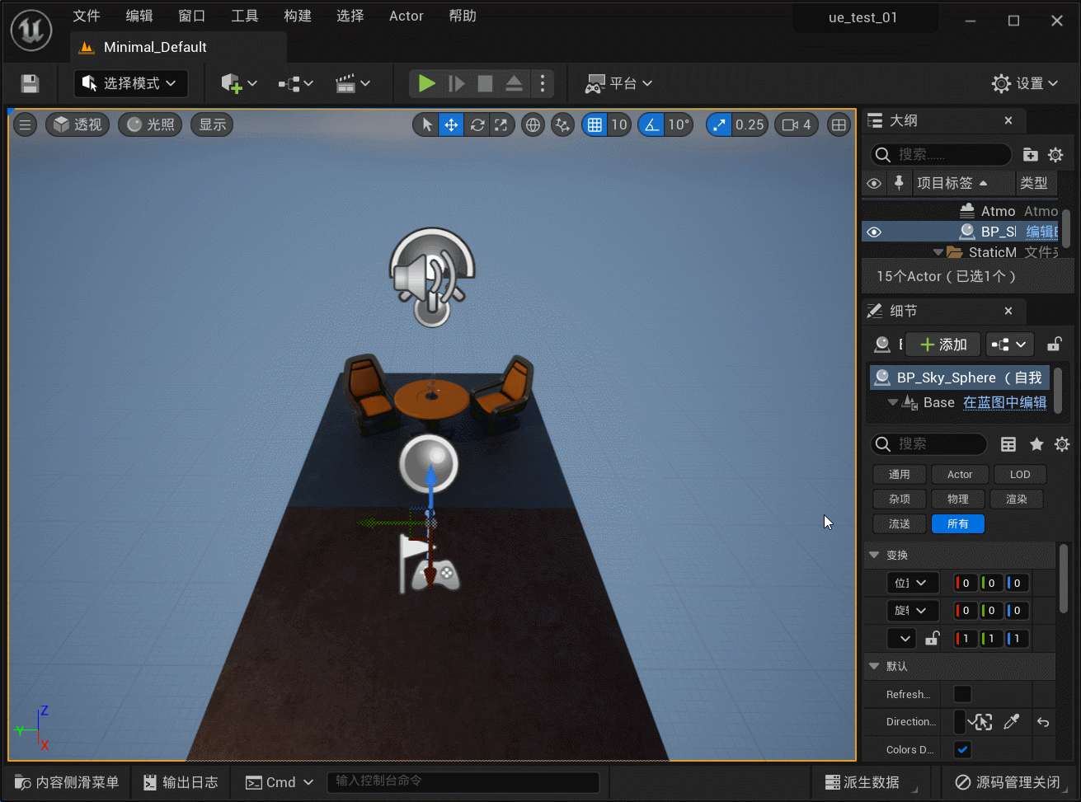
Task: Open the viewport layout grid icon
Action: coord(839,124)
